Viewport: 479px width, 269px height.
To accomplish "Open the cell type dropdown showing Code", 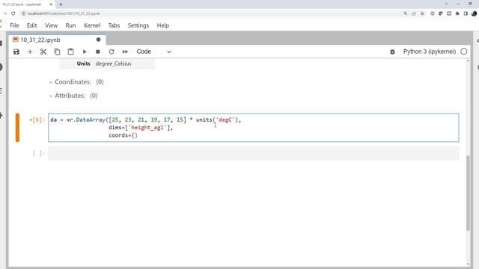I will pyautogui.click(x=153, y=52).
